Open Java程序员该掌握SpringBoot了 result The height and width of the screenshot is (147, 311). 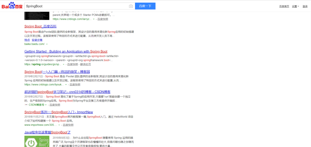[47, 132]
